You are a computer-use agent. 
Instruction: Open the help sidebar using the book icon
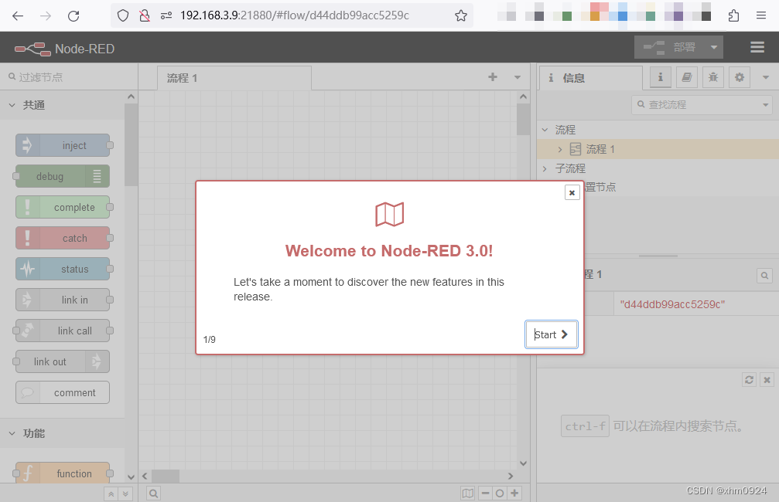pos(687,77)
